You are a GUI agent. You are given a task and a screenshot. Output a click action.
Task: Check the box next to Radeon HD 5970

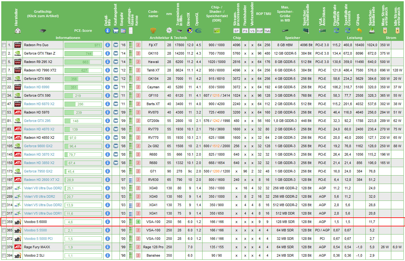tap(4, 113)
